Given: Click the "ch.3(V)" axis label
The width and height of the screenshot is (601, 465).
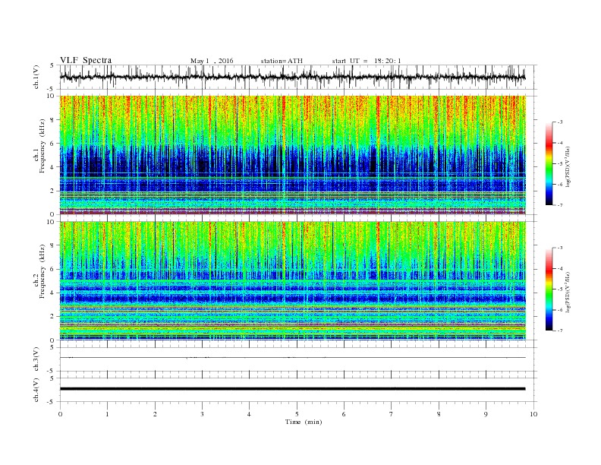Looking at the screenshot, I should pyautogui.click(x=36, y=359).
